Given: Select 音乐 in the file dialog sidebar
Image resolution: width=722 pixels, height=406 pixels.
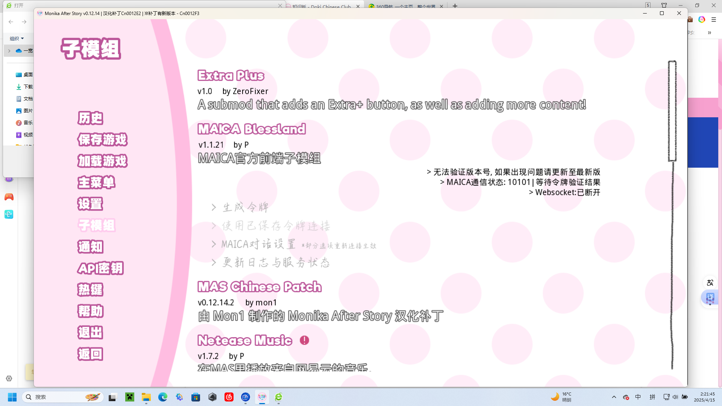Looking at the screenshot, I should 24,123.
